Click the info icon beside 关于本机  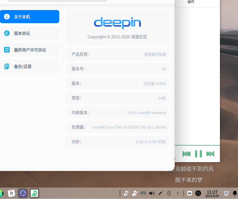(x=7, y=17)
